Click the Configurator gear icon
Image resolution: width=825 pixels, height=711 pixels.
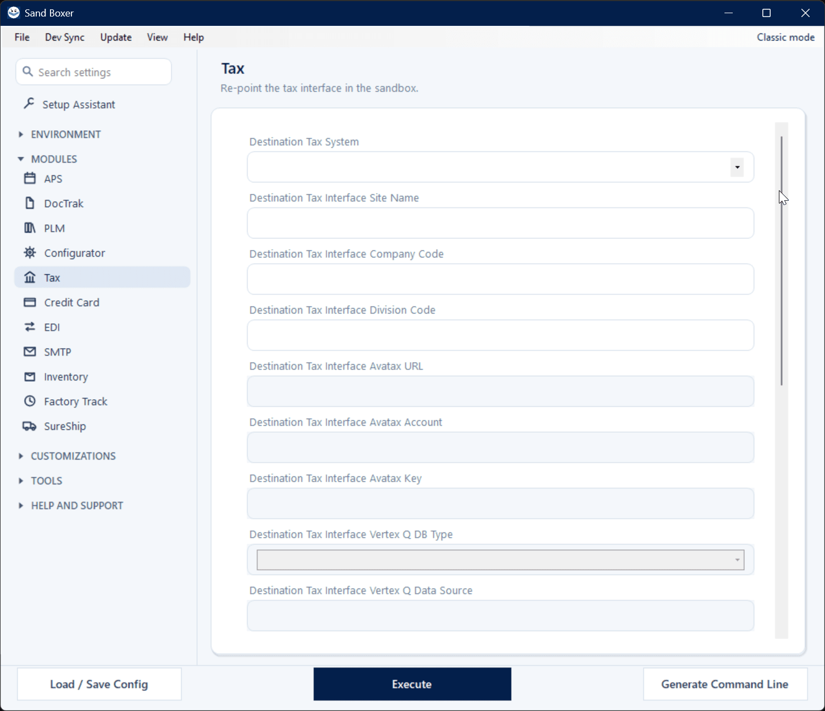point(30,252)
